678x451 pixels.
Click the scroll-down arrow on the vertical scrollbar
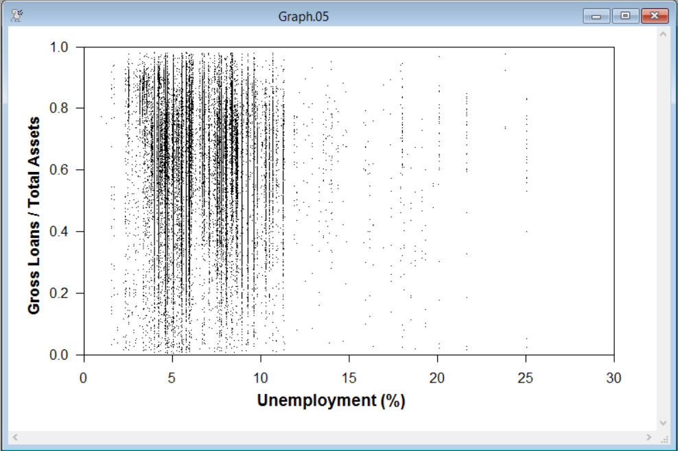(662, 423)
